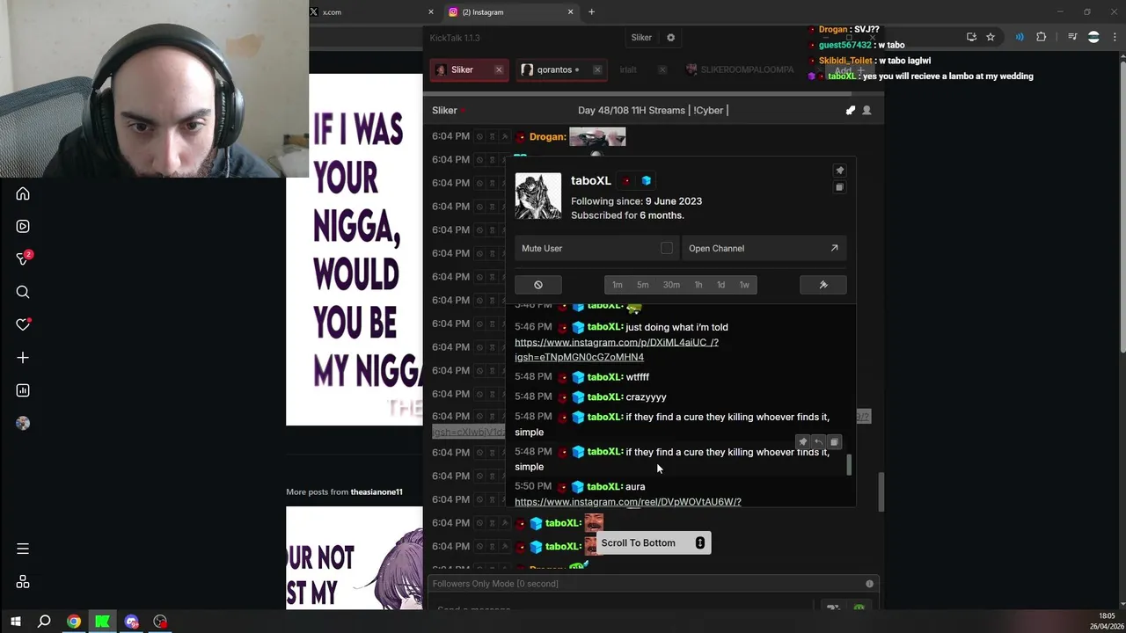Image resolution: width=1126 pixels, height=633 pixels.
Task: Close the qorantos chatroom tab
Action: pos(597,69)
